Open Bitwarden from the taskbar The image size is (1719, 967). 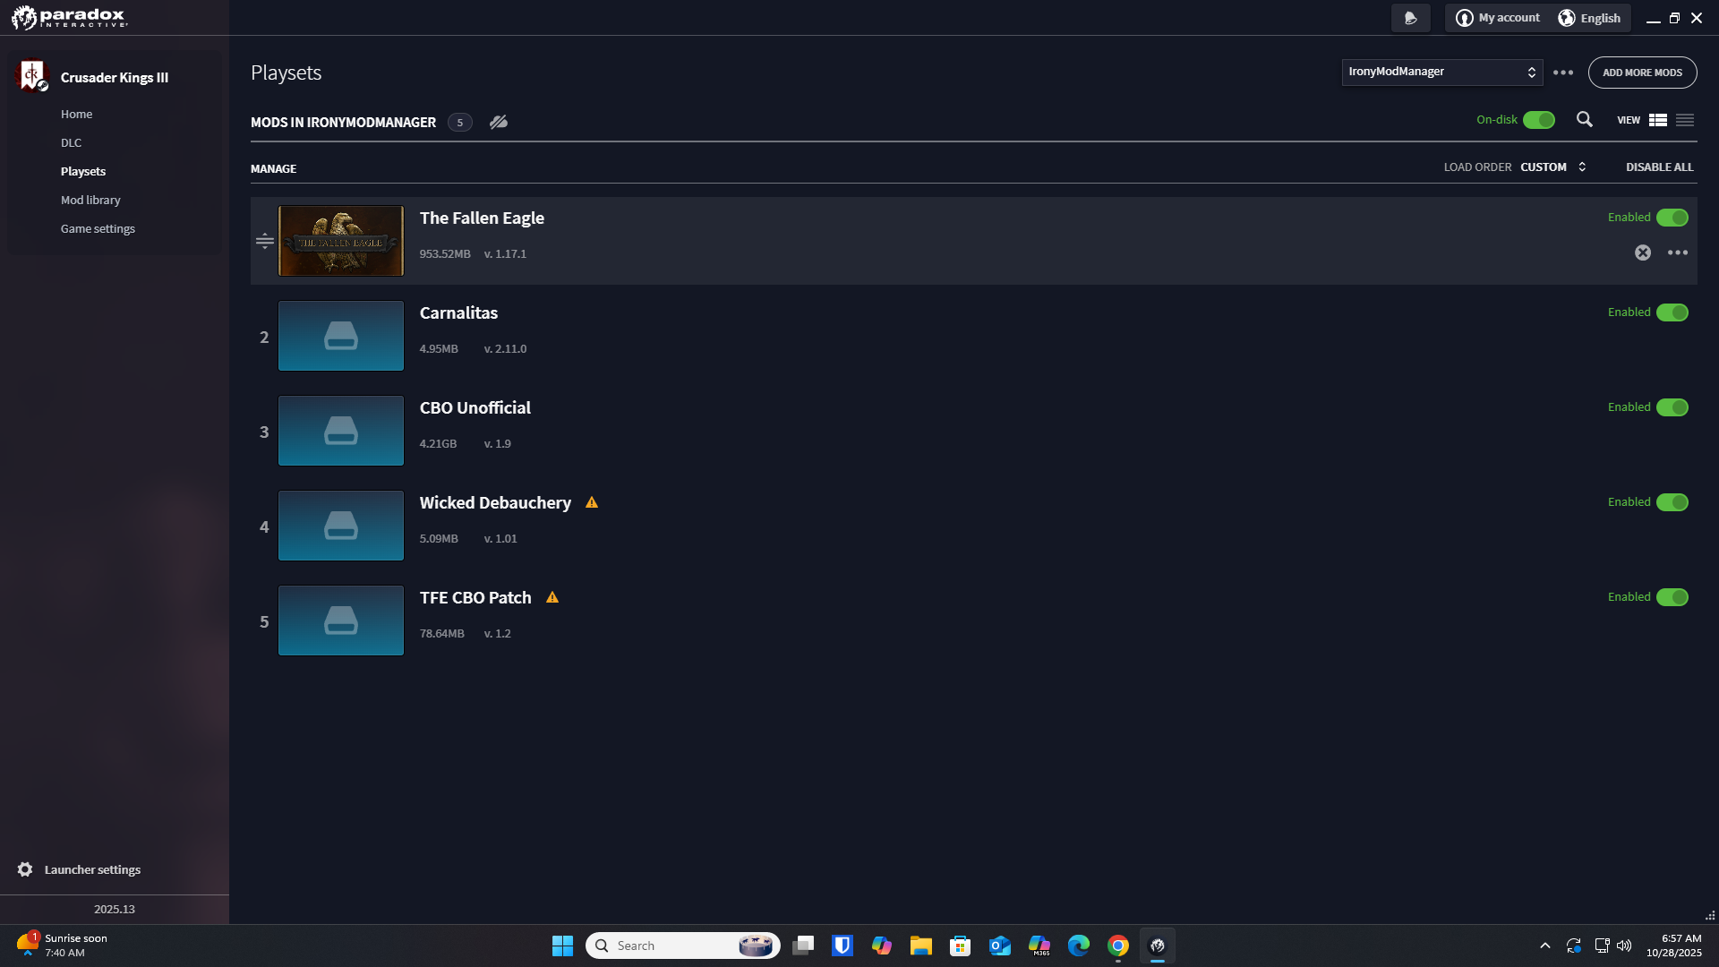point(842,946)
